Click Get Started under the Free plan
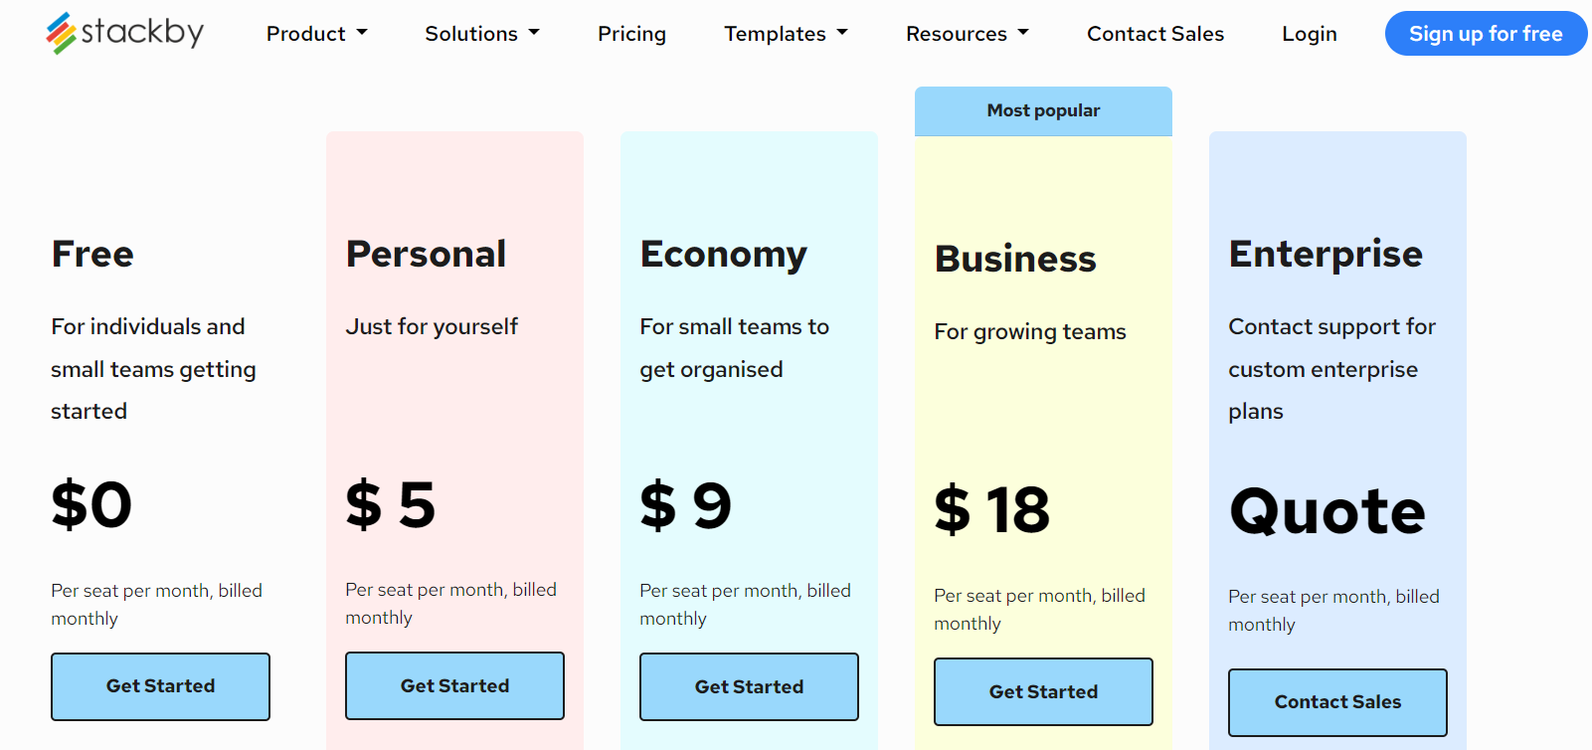This screenshot has height=750, width=1592. coord(159,686)
